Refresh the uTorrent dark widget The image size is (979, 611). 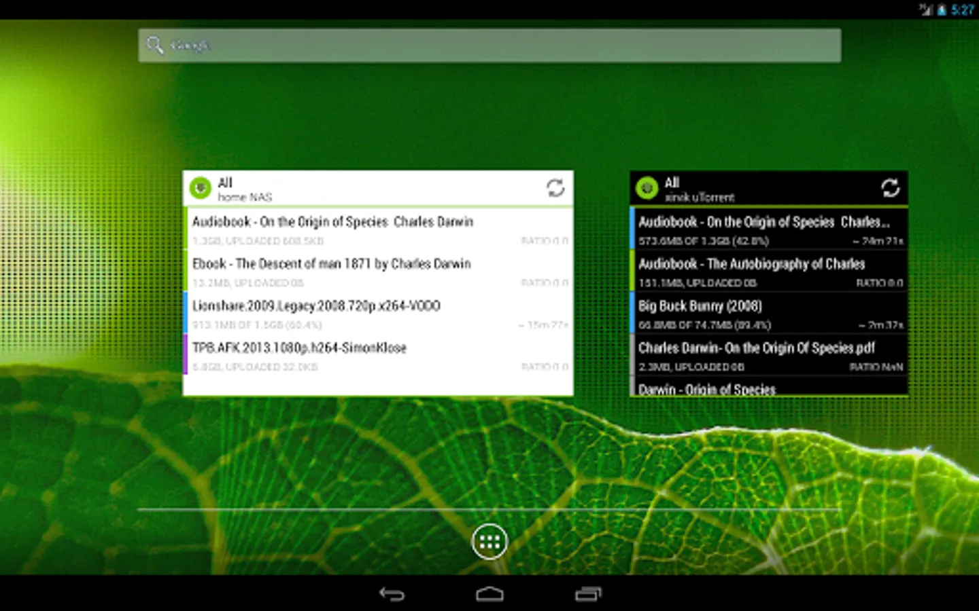point(890,188)
